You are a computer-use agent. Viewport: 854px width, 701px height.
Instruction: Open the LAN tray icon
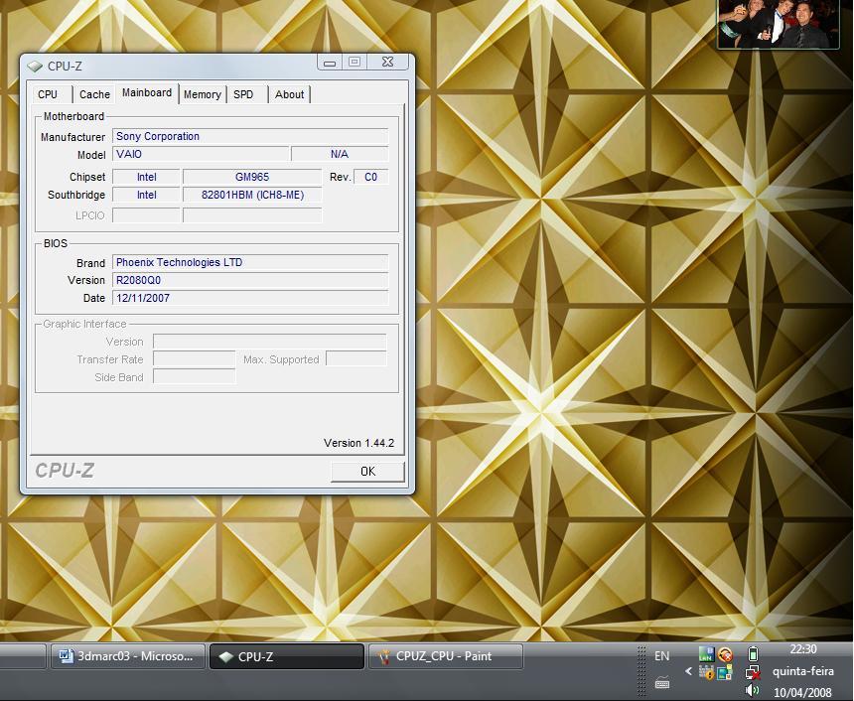(706, 654)
